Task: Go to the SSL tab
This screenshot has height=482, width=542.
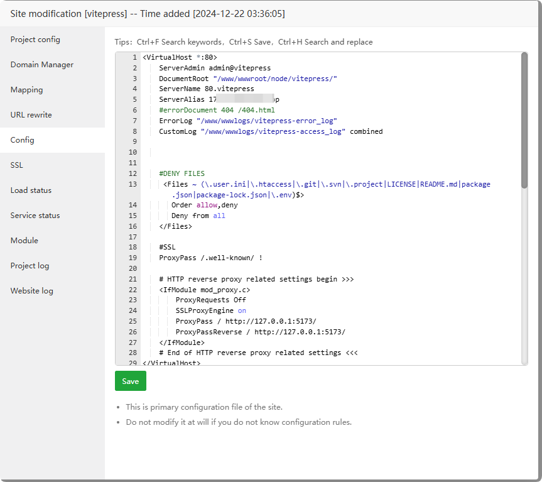Action: 16,165
